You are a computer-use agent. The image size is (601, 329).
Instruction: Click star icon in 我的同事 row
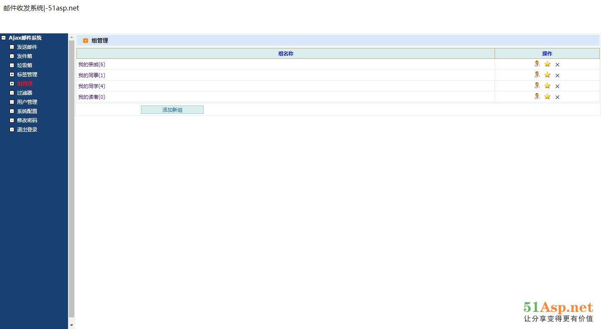pos(547,75)
